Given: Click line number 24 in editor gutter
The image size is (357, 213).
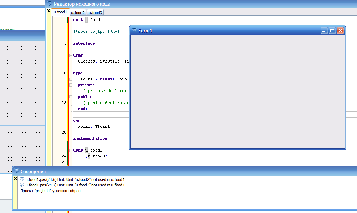Looking at the screenshot, I should tap(63, 156).
